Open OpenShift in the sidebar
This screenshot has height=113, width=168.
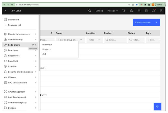tap(13, 61)
